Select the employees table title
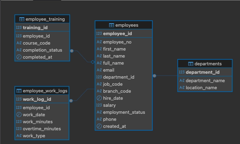Screen dimensions: 240x144 pyautogui.click(x=127, y=25)
